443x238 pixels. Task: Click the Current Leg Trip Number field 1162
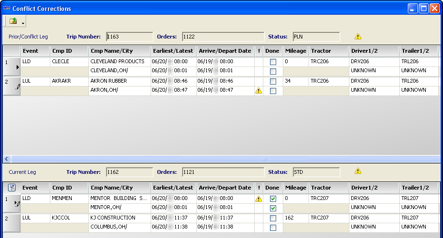[129, 172]
